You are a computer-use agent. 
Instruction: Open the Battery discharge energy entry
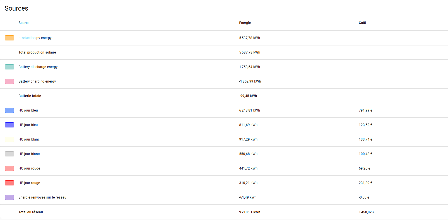tap(38, 67)
